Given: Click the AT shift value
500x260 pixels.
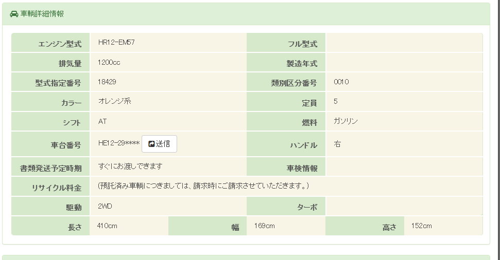Looking at the screenshot, I should point(102,121).
